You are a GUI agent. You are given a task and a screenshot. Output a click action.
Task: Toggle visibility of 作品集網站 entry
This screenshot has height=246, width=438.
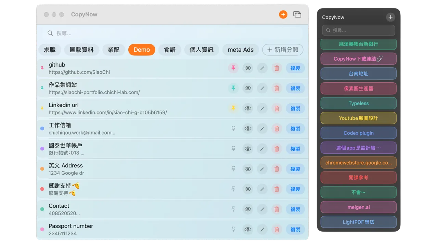(248, 88)
